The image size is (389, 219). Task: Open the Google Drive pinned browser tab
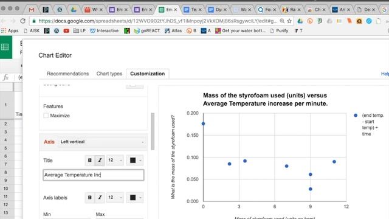click(x=74, y=10)
